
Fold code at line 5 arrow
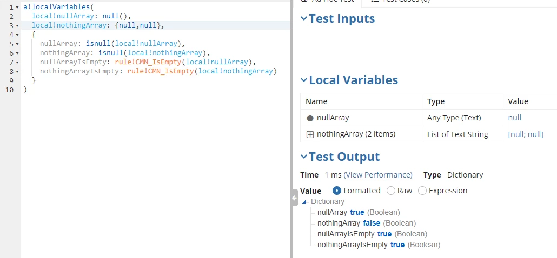[x=17, y=44]
